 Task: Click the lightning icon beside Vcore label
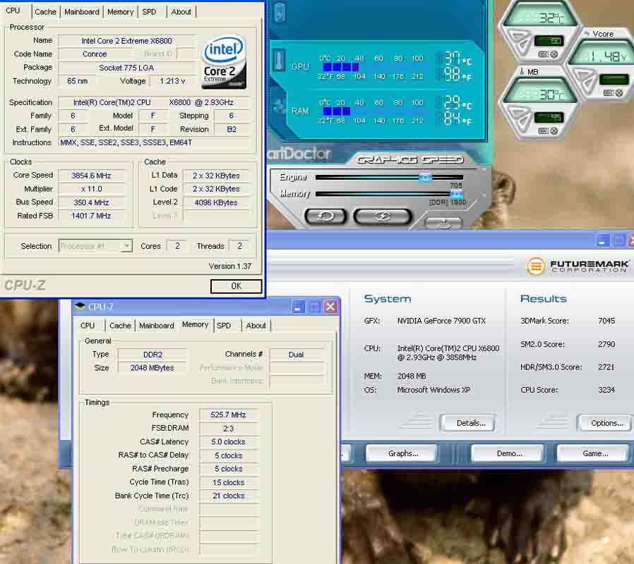(x=586, y=34)
